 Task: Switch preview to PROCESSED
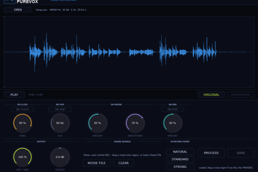(x=241, y=95)
